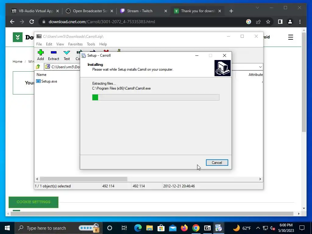Open a new Chrome tab

231,11
